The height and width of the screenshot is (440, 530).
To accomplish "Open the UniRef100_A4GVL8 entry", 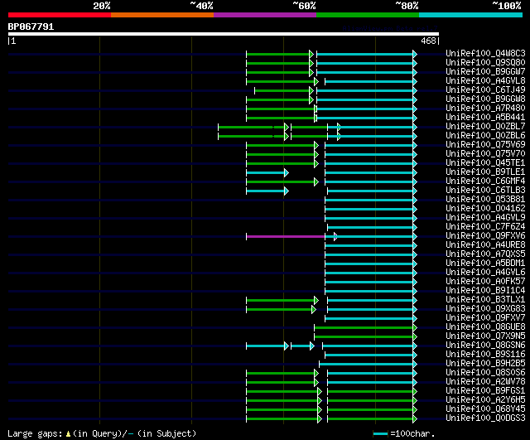I will click(x=485, y=81).
